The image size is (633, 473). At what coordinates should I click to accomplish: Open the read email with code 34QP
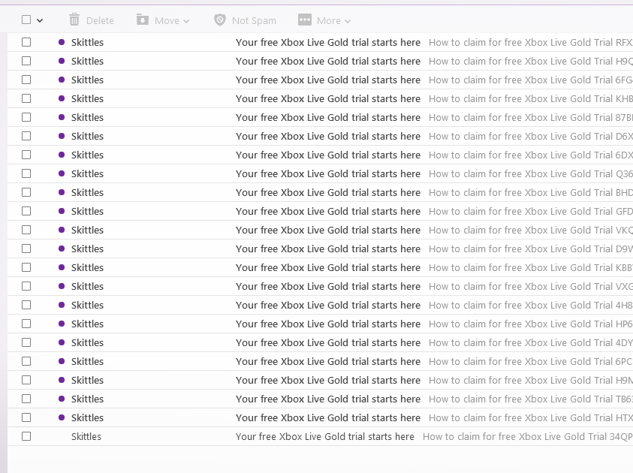[x=324, y=436]
